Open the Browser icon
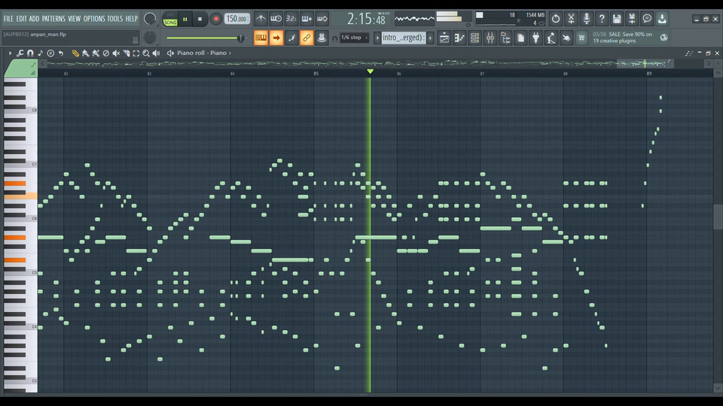This screenshot has width=723, height=406. (x=505, y=38)
